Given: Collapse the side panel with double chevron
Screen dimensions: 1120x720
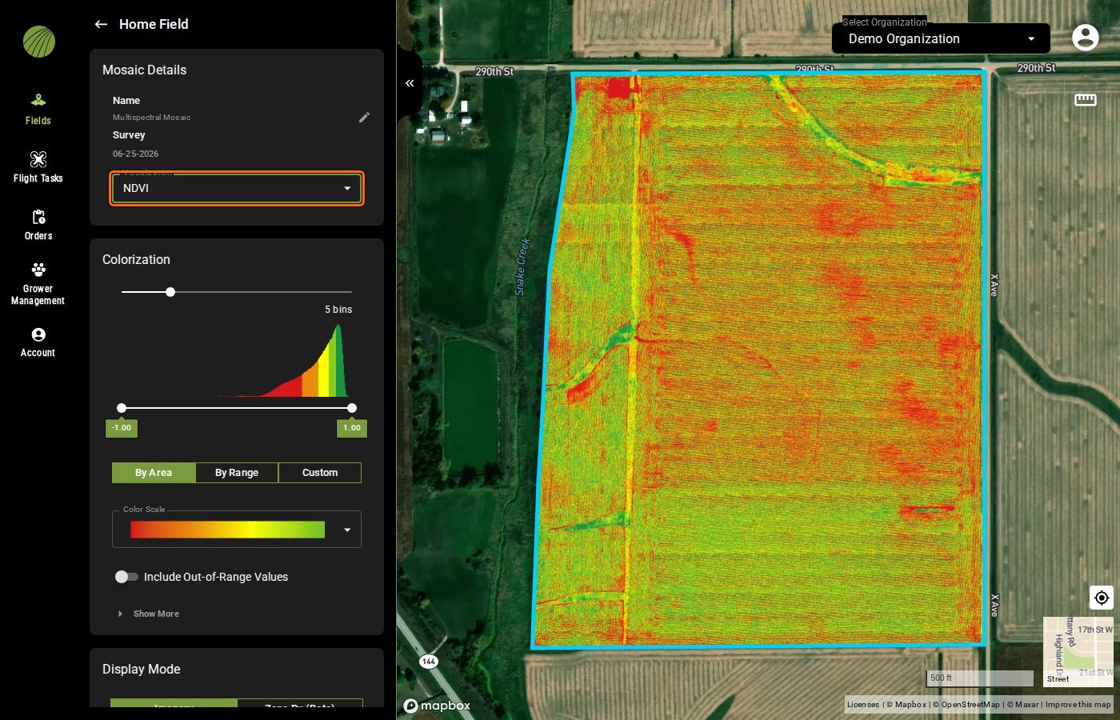Looking at the screenshot, I should 409,83.
